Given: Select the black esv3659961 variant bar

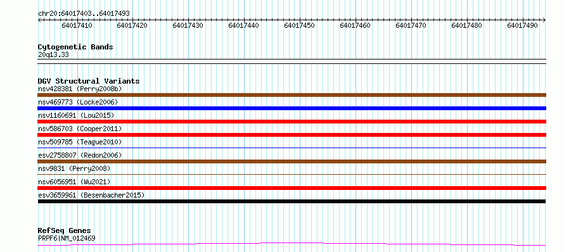Looking at the screenshot, I should [292, 201].
